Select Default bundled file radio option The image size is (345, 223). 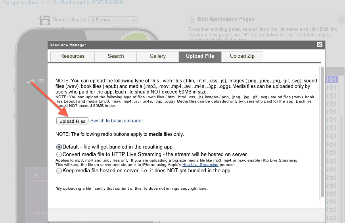(59, 147)
